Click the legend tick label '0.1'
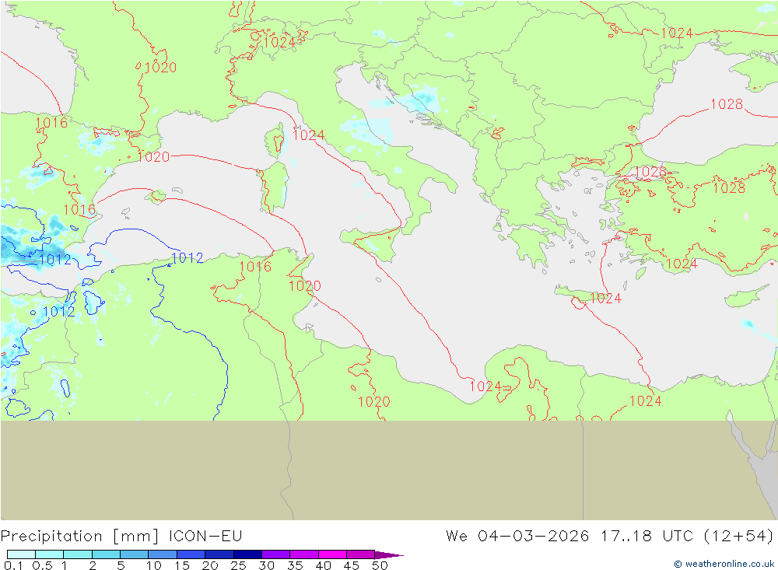The image size is (778, 570). 13,565
